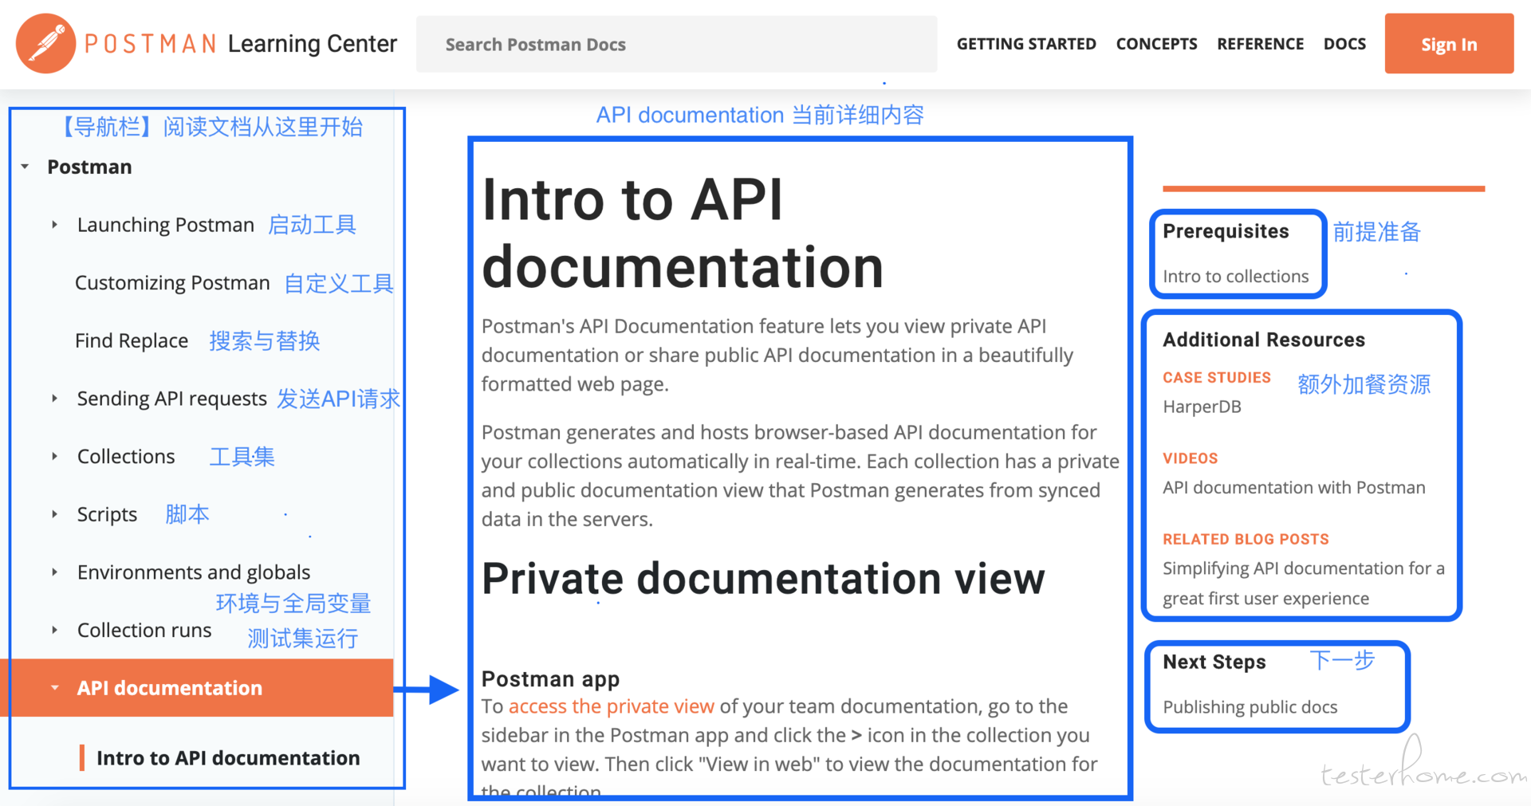This screenshot has height=806, width=1531.
Task: Click the Postman app subheading
Action: (550, 679)
